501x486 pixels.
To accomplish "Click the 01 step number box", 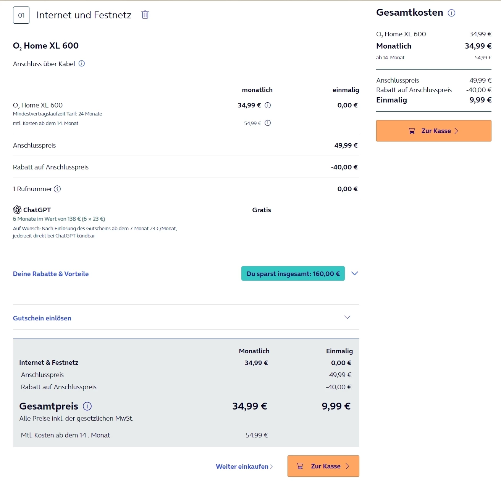I will click(x=21, y=15).
